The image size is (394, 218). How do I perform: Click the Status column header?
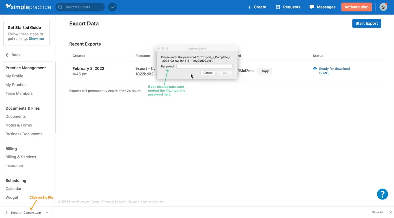[318, 56]
